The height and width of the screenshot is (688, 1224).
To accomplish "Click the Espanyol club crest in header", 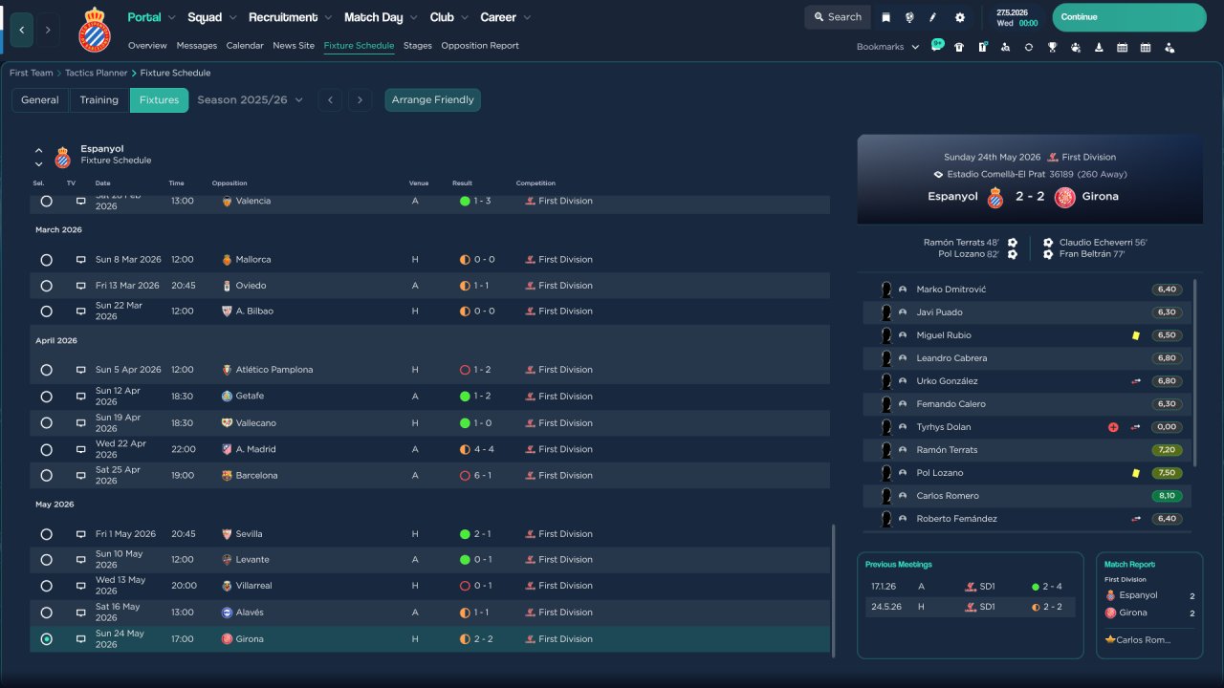I will pos(95,30).
